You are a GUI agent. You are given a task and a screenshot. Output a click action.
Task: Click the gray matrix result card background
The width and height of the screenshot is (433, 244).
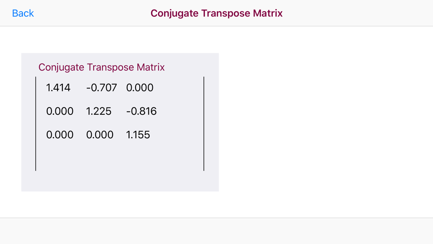120,181
